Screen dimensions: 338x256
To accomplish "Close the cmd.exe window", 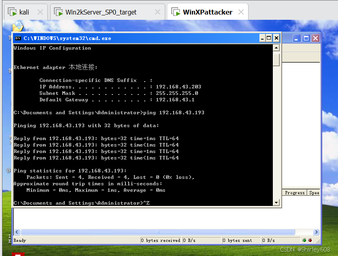I will click(276, 38).
